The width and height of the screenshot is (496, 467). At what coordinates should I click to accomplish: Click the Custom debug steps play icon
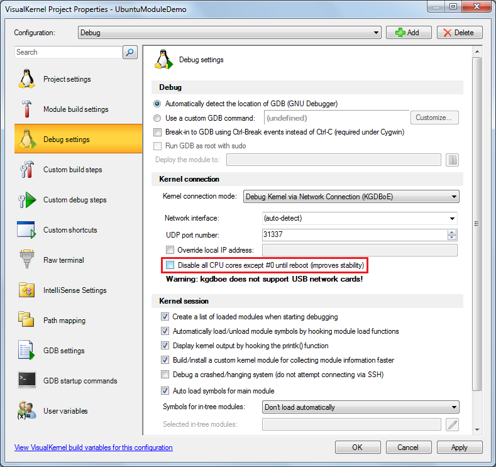coord(27,200)
